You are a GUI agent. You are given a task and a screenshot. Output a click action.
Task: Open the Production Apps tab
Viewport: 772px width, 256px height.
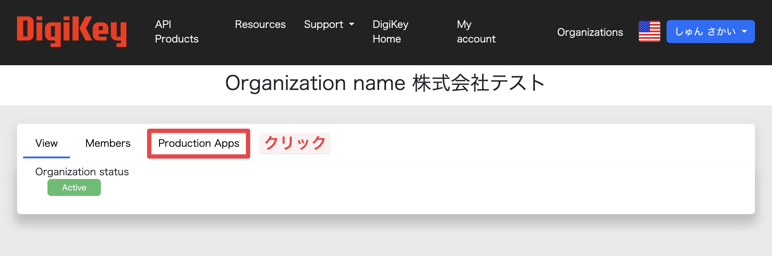[198, 143]
